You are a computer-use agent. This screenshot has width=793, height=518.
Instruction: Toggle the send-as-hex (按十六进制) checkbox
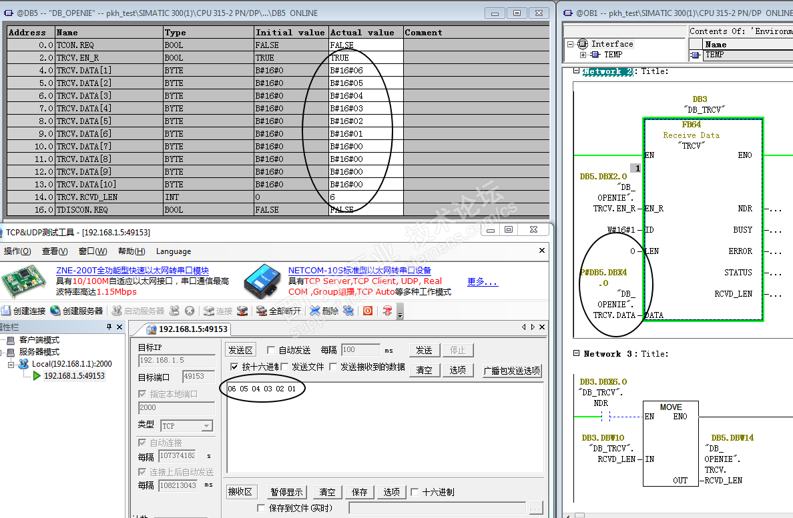click(x=234, y=367)
